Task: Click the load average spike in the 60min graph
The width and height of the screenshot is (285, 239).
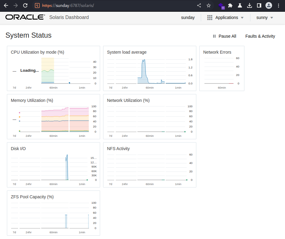Action: (x=144, y=71)
